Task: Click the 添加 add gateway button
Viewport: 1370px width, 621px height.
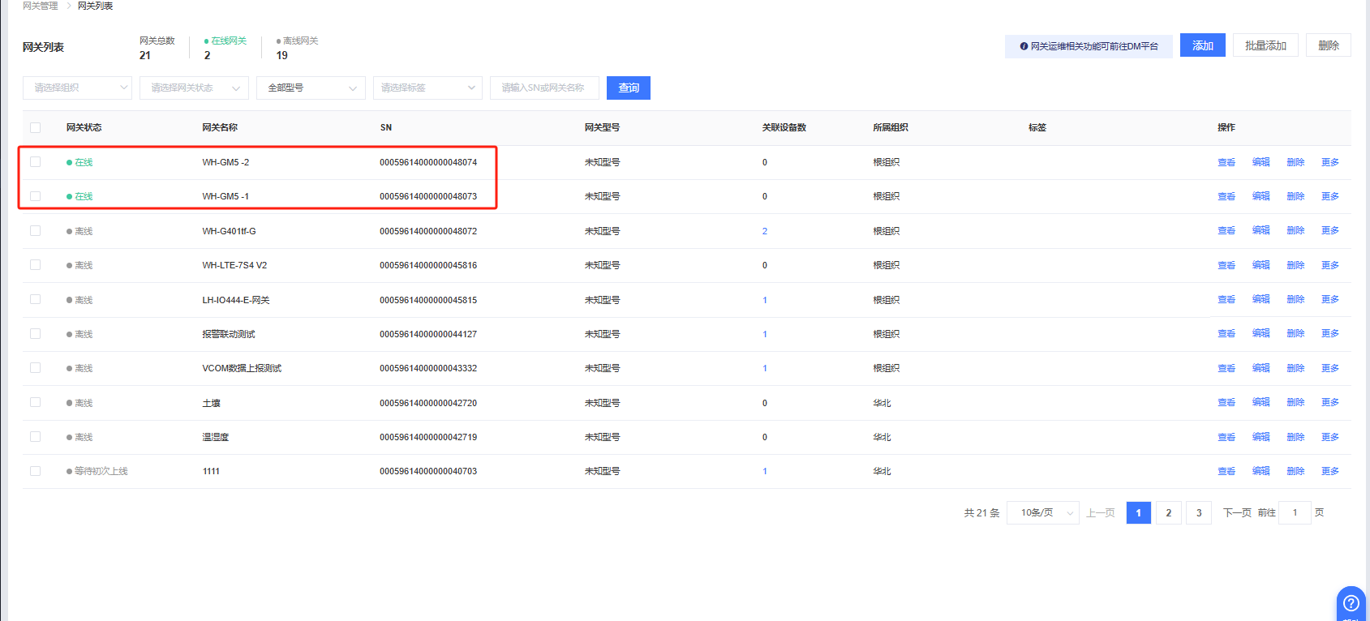Action: (x=1202, y=45)
